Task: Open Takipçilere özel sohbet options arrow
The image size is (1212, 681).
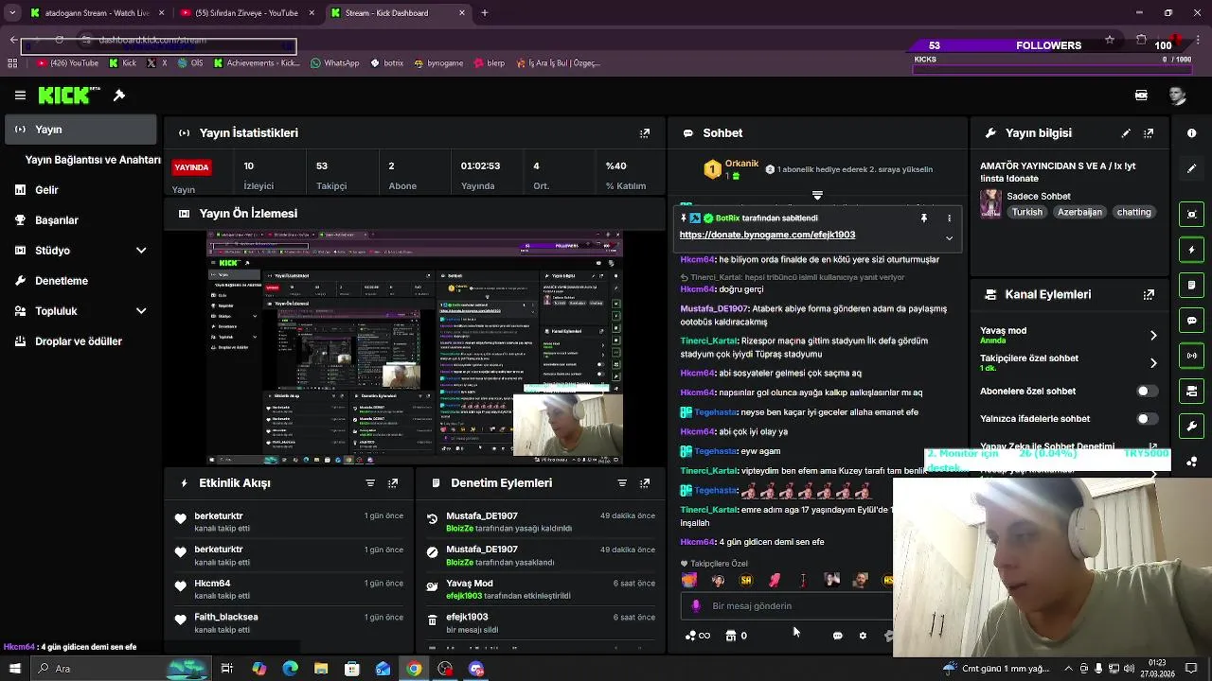Action: click(1153, 363)
